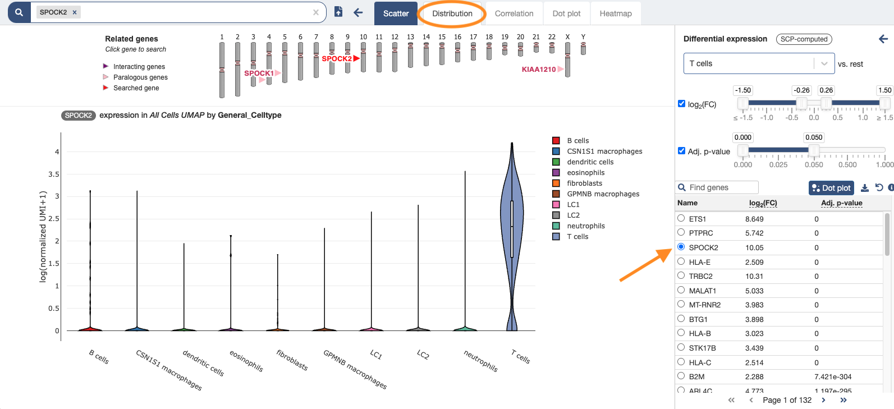894x409 pixels.
Task: Toggle CSN1S1 macrophages legend swatch
Action: tap(556, 151)
